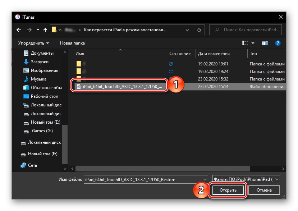
Task: Open the Упорядочить menu
Action: (x=34, y=43)
